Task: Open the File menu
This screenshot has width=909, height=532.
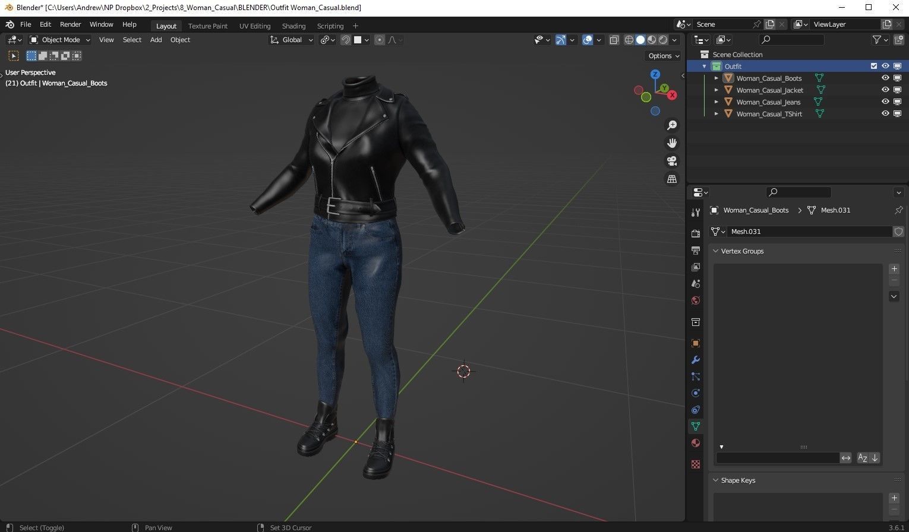Action: pyautogui.click(x=26, y=24)
